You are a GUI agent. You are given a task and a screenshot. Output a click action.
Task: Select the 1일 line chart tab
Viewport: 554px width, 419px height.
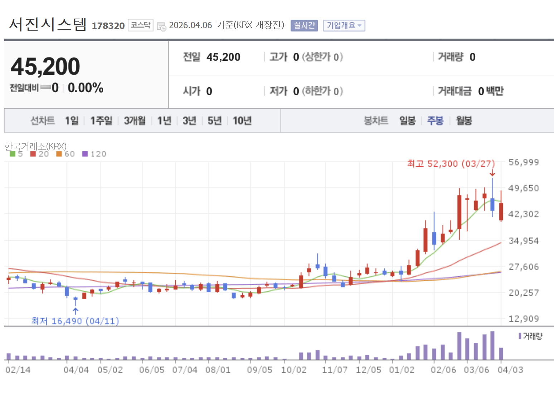pyautogui.click(x=72, y=121)
